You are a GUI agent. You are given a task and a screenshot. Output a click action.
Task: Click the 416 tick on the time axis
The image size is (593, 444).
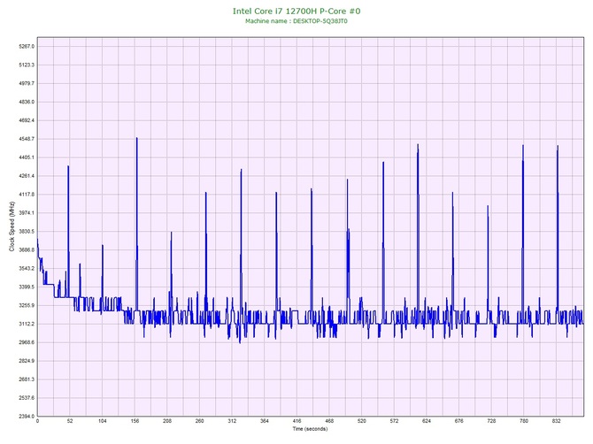pos(296,421)
